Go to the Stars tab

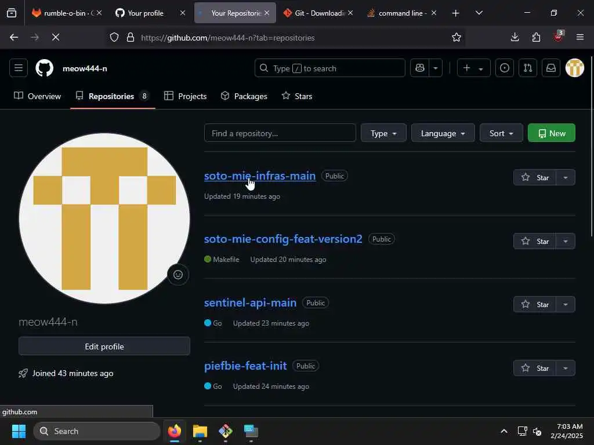click(297, 96)
